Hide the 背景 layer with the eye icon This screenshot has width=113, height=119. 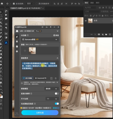(x=86, y=21)
